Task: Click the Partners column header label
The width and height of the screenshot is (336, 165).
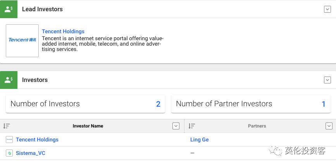Action: [x=257, y=126]
